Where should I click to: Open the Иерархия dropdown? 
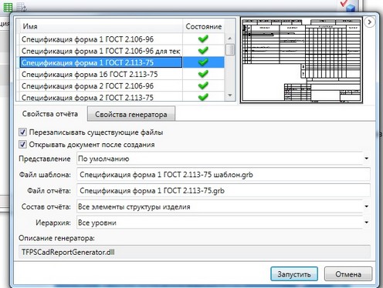366,223
